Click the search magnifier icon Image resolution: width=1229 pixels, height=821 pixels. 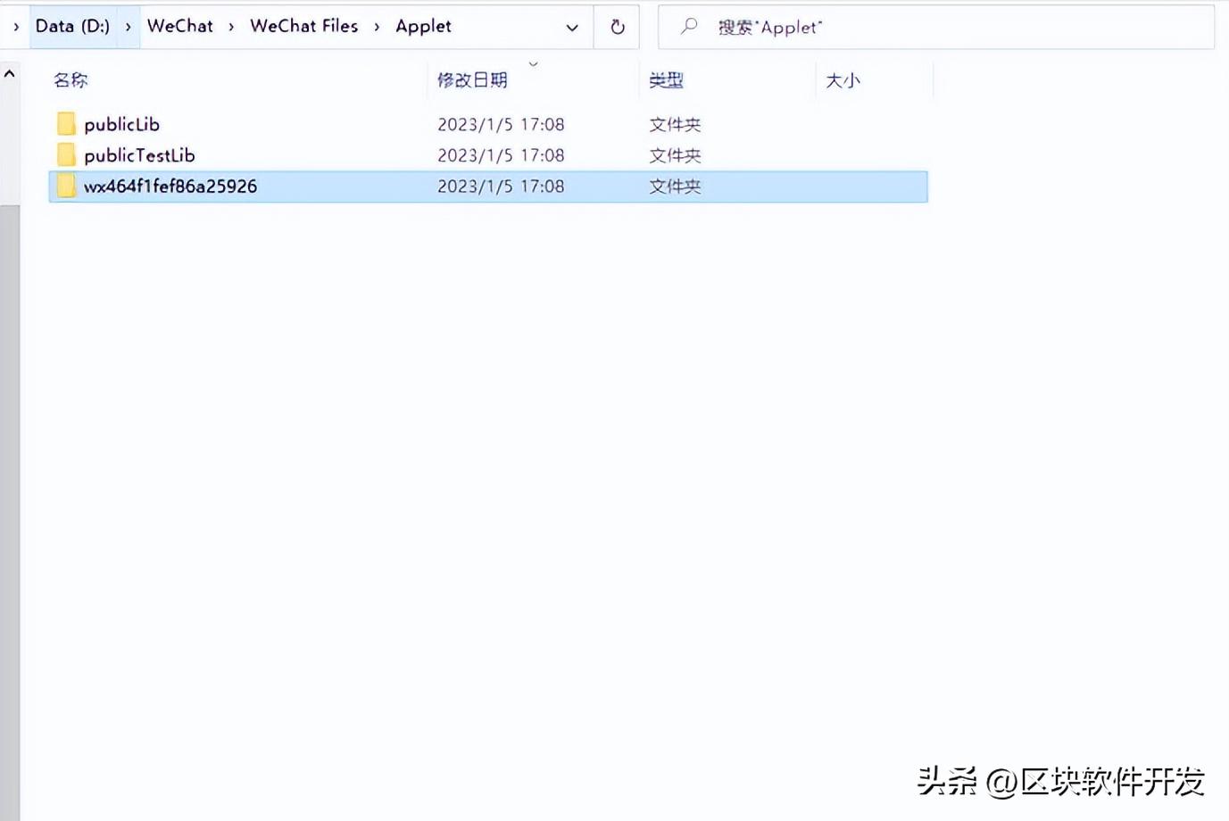tap(688, 27)
